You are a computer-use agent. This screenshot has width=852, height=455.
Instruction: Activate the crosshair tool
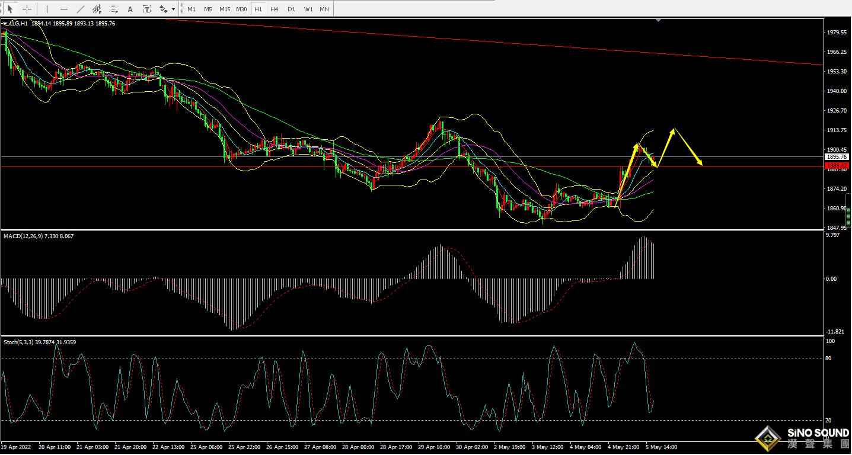27,9
